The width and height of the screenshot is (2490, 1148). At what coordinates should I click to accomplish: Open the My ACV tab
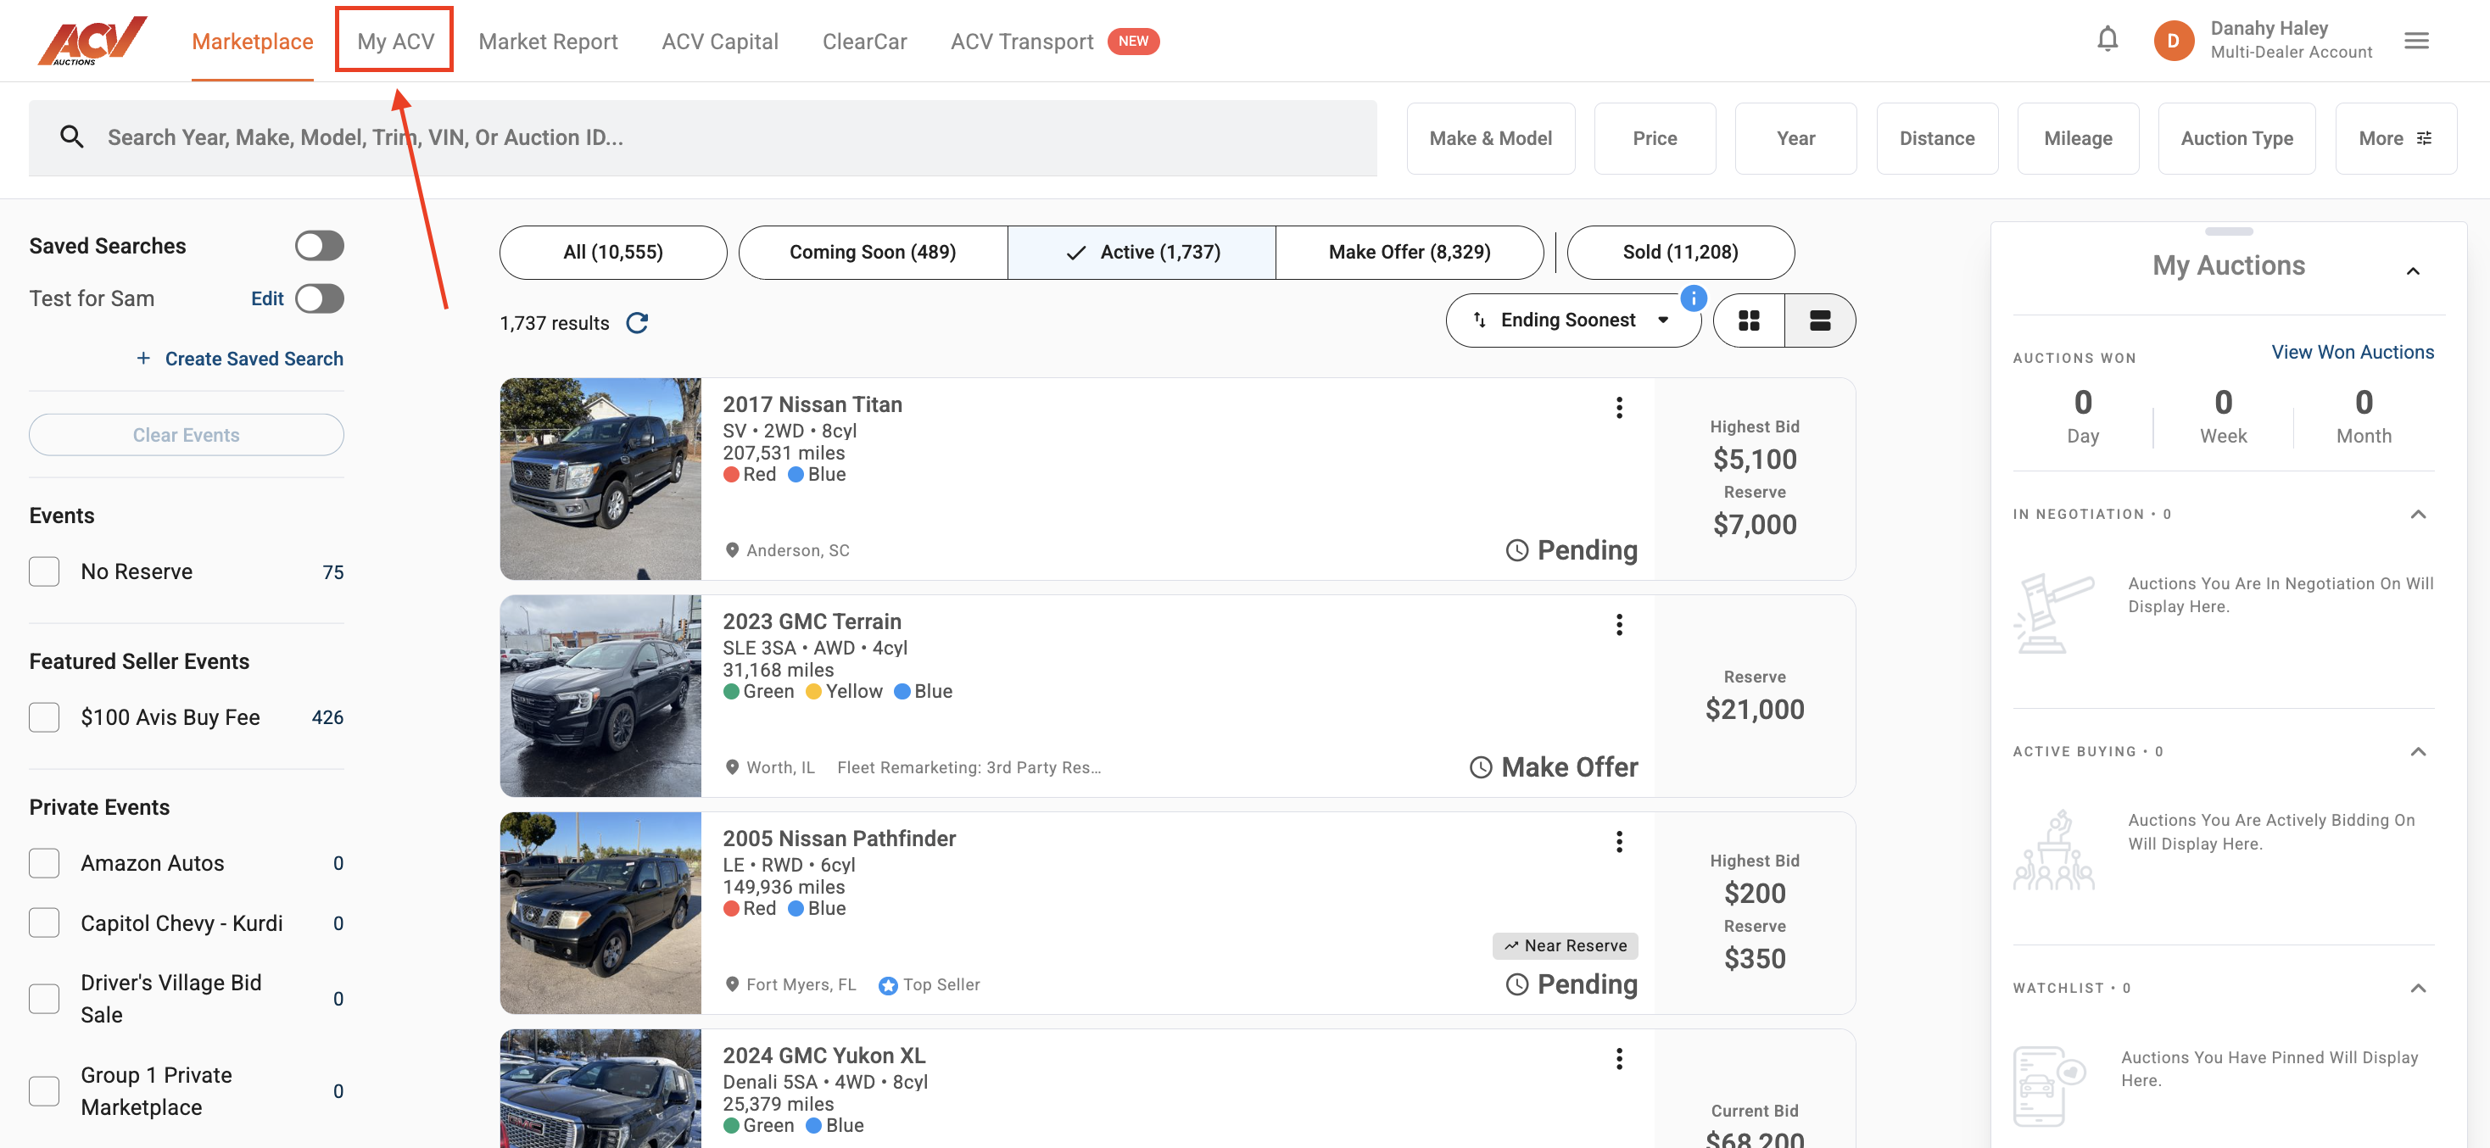pyautogui.click(x=395, y=41)
